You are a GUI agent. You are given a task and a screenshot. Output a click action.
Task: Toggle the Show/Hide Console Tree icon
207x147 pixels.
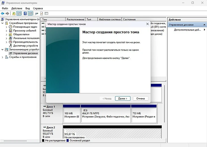pyautogui.click(x=19, y=13)
